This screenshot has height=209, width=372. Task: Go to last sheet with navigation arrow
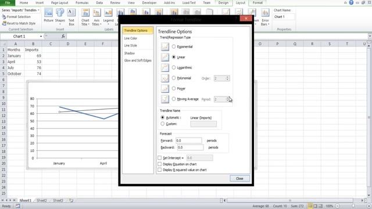tap(14, 200)
